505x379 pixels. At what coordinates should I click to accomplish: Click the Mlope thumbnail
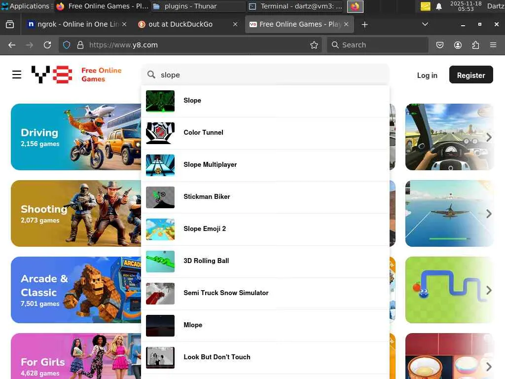(x=160, y=326)
